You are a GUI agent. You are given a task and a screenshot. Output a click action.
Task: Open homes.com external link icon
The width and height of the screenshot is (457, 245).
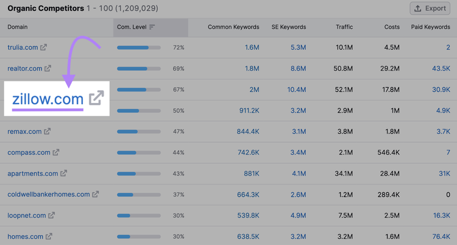click(x=49, y=236)
